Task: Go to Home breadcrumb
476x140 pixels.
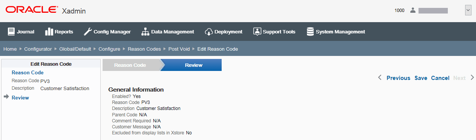Action: click(10, 49)
